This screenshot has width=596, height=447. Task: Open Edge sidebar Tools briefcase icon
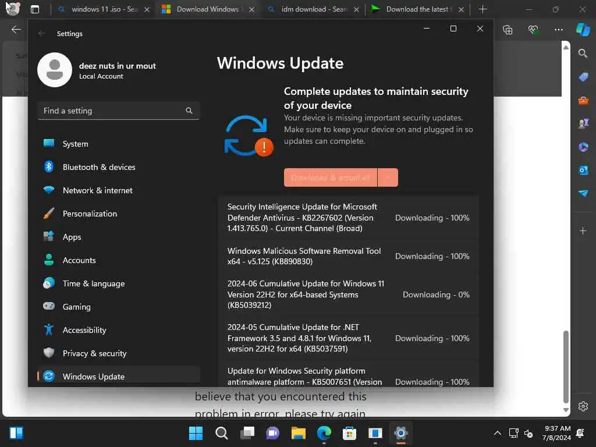(583, 100)
